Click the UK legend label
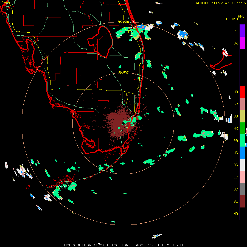The image size is (247, 247). point(236,43)
